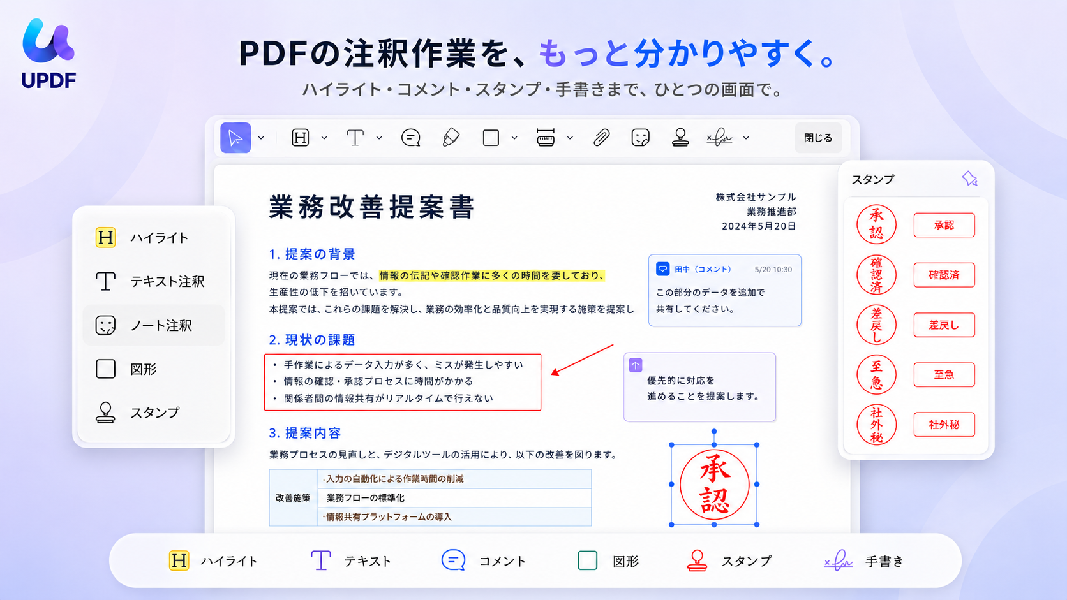Select 図形 in the left panel

(154, 369)
